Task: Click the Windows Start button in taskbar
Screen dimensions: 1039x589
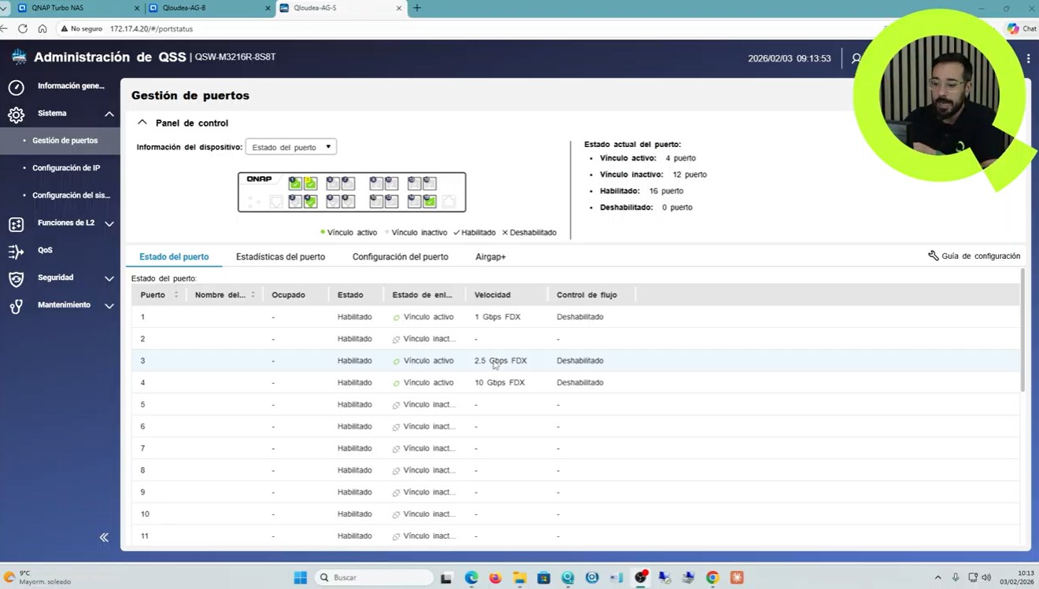Action: [300, 578]
